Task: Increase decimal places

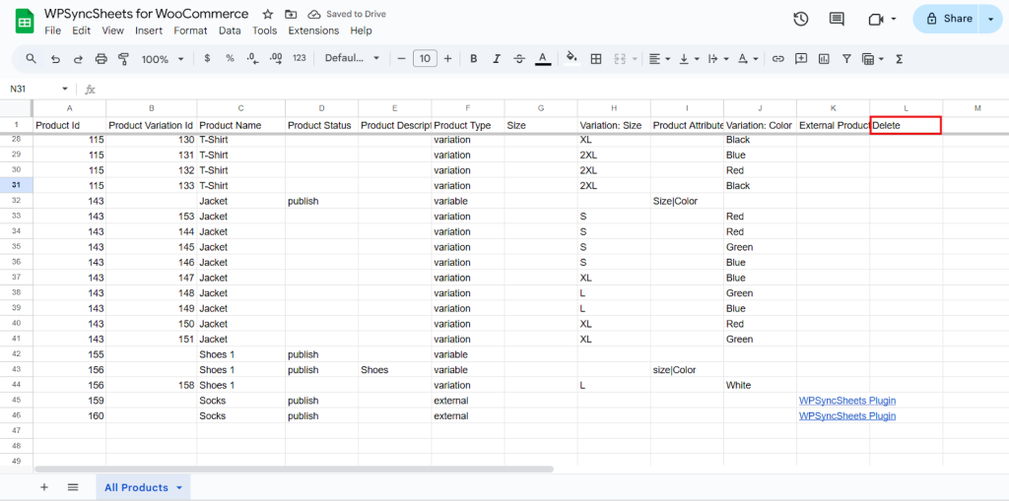Action: point(276,58)
